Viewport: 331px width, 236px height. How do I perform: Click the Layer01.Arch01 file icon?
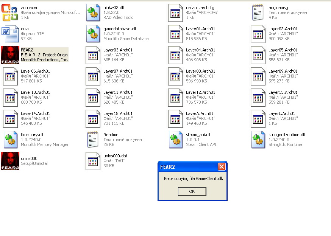click(175, 34)
